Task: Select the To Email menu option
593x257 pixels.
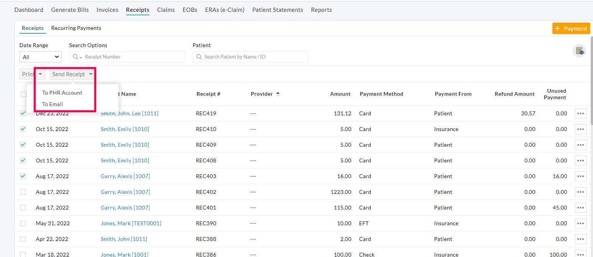Action: coord(53,104)
